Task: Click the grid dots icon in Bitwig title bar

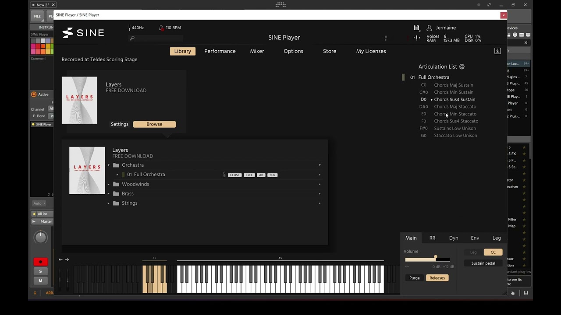Action: (x=280, y=5)
